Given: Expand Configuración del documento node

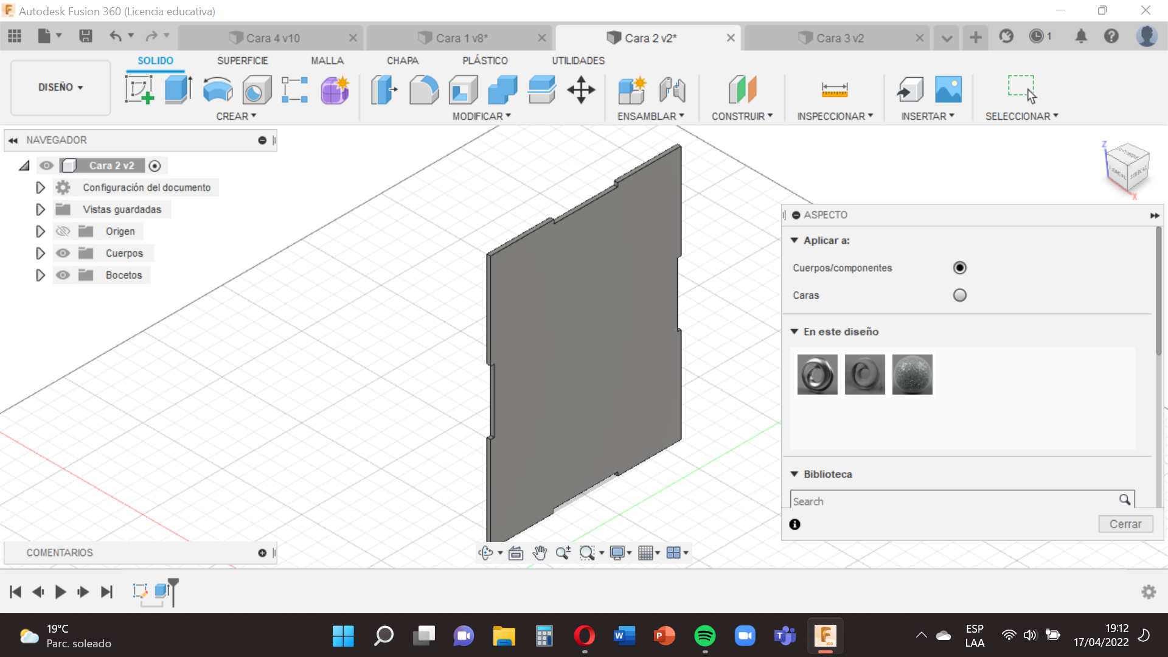Looking at the screenshot, I should (40, 187).
